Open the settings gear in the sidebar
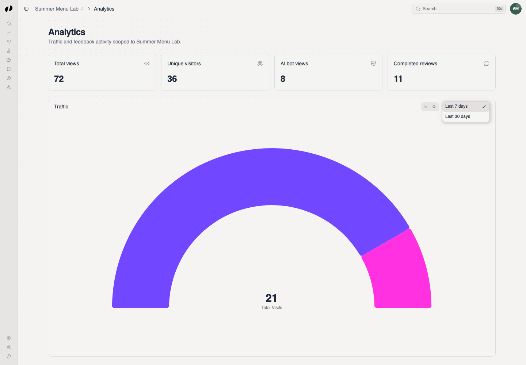 (x=9, y=338)
